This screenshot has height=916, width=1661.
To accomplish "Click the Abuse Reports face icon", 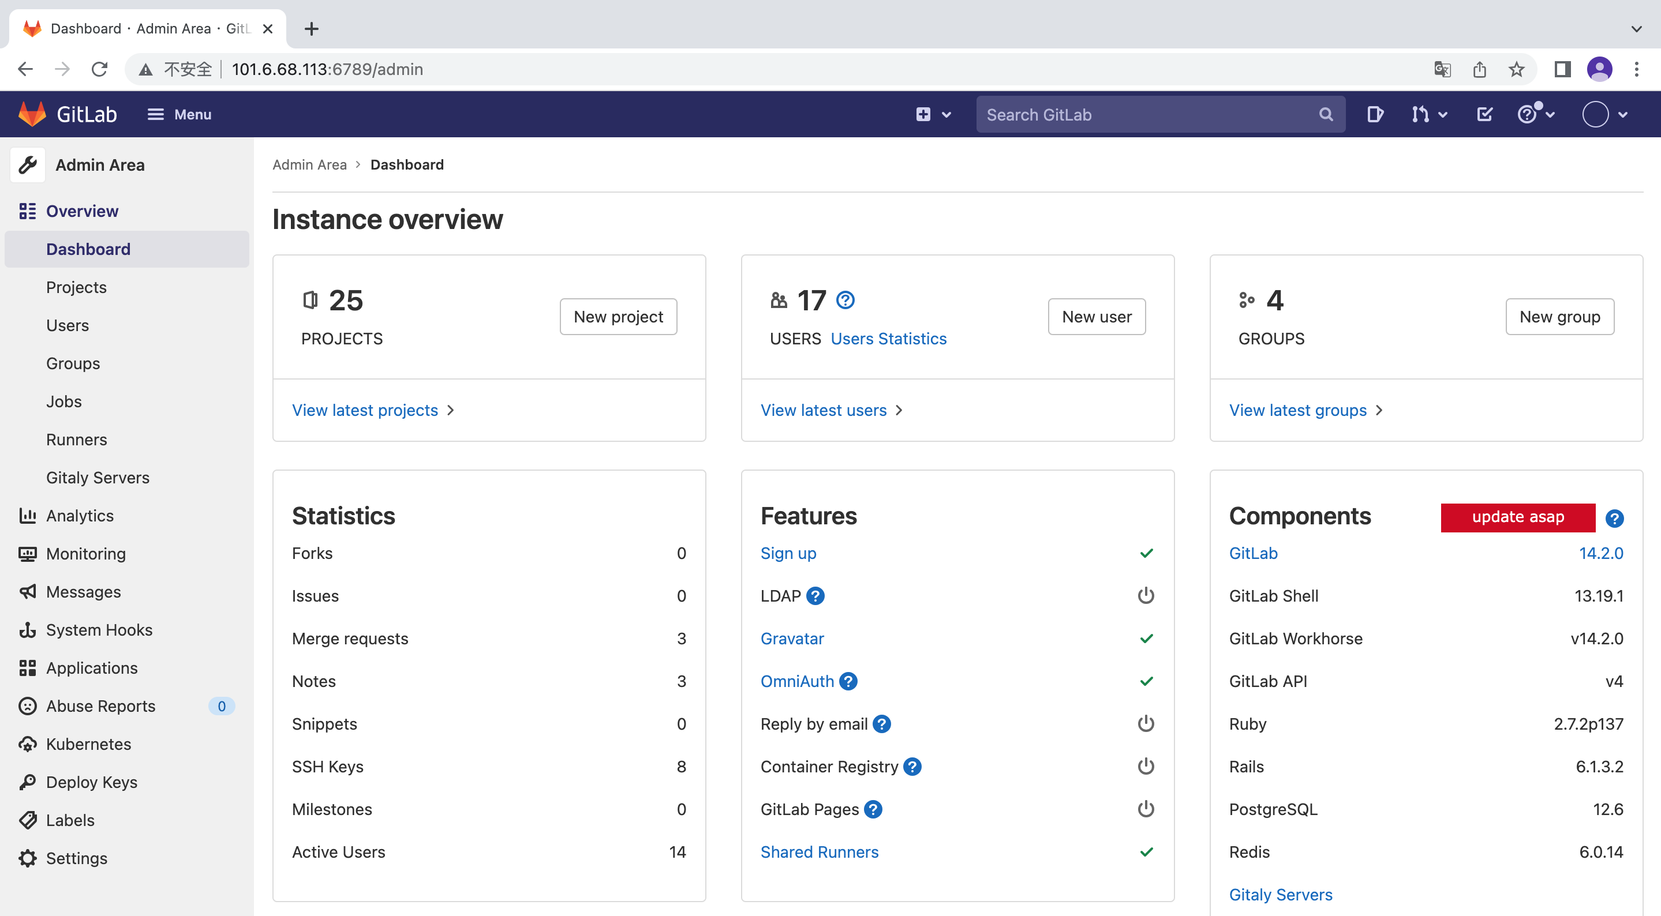I will click(x=27, y=705).
